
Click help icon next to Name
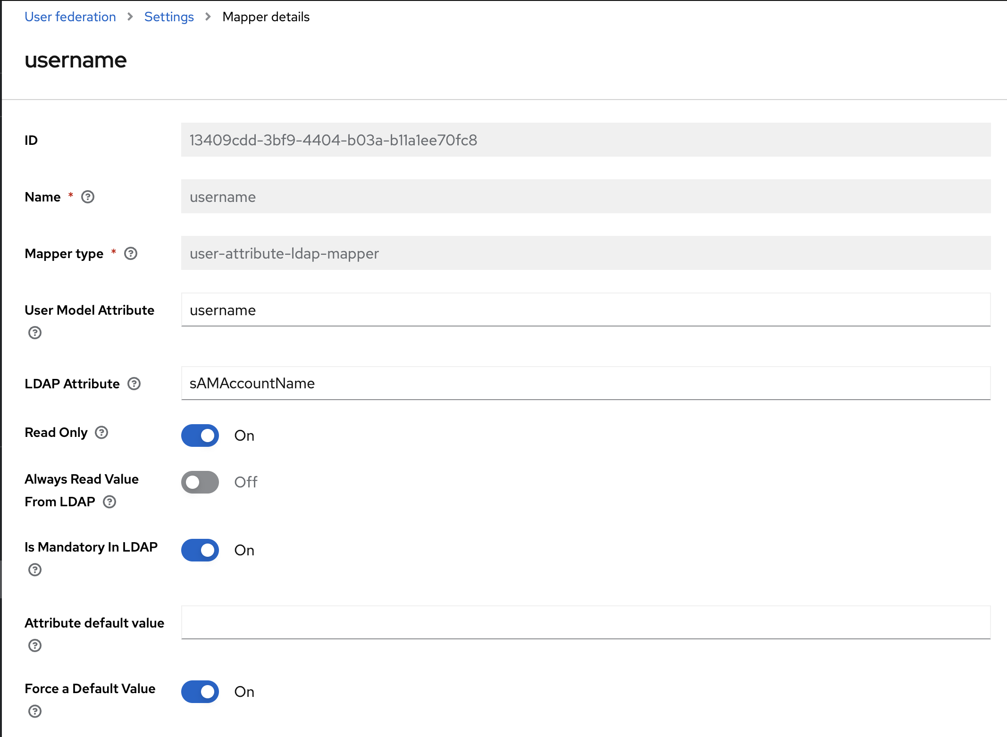point(88,197)
